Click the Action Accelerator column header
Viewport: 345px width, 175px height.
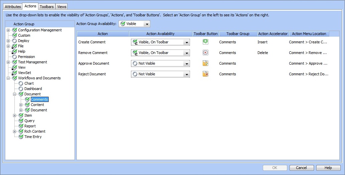pyautogui.click(x=273, y=34)
